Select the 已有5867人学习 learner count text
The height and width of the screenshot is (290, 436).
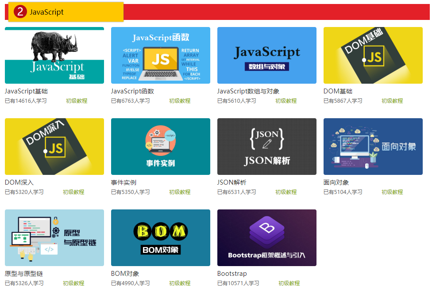[x=343, y=101]
